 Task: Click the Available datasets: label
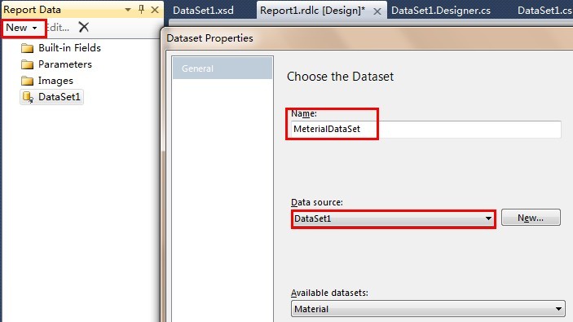click(x=329, y=293)
